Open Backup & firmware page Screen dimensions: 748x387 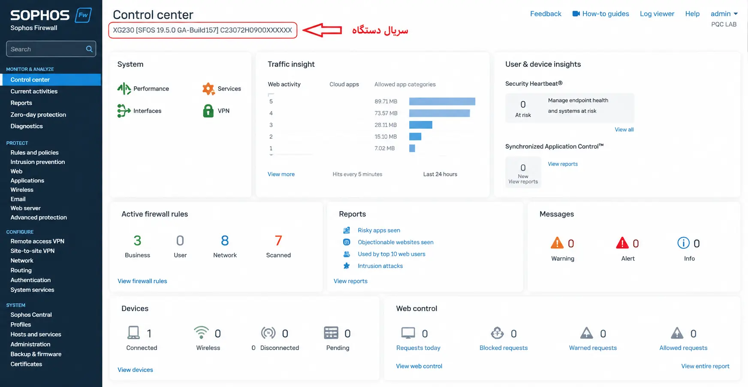[36, 354]
